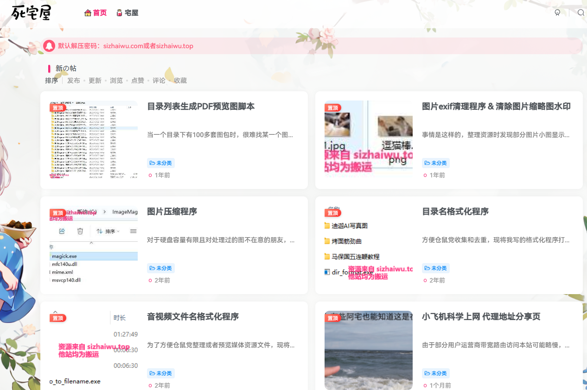Screen dimensions: 587x390
Task: Click the 新の帖 section heading
Action: click(66, 69)
